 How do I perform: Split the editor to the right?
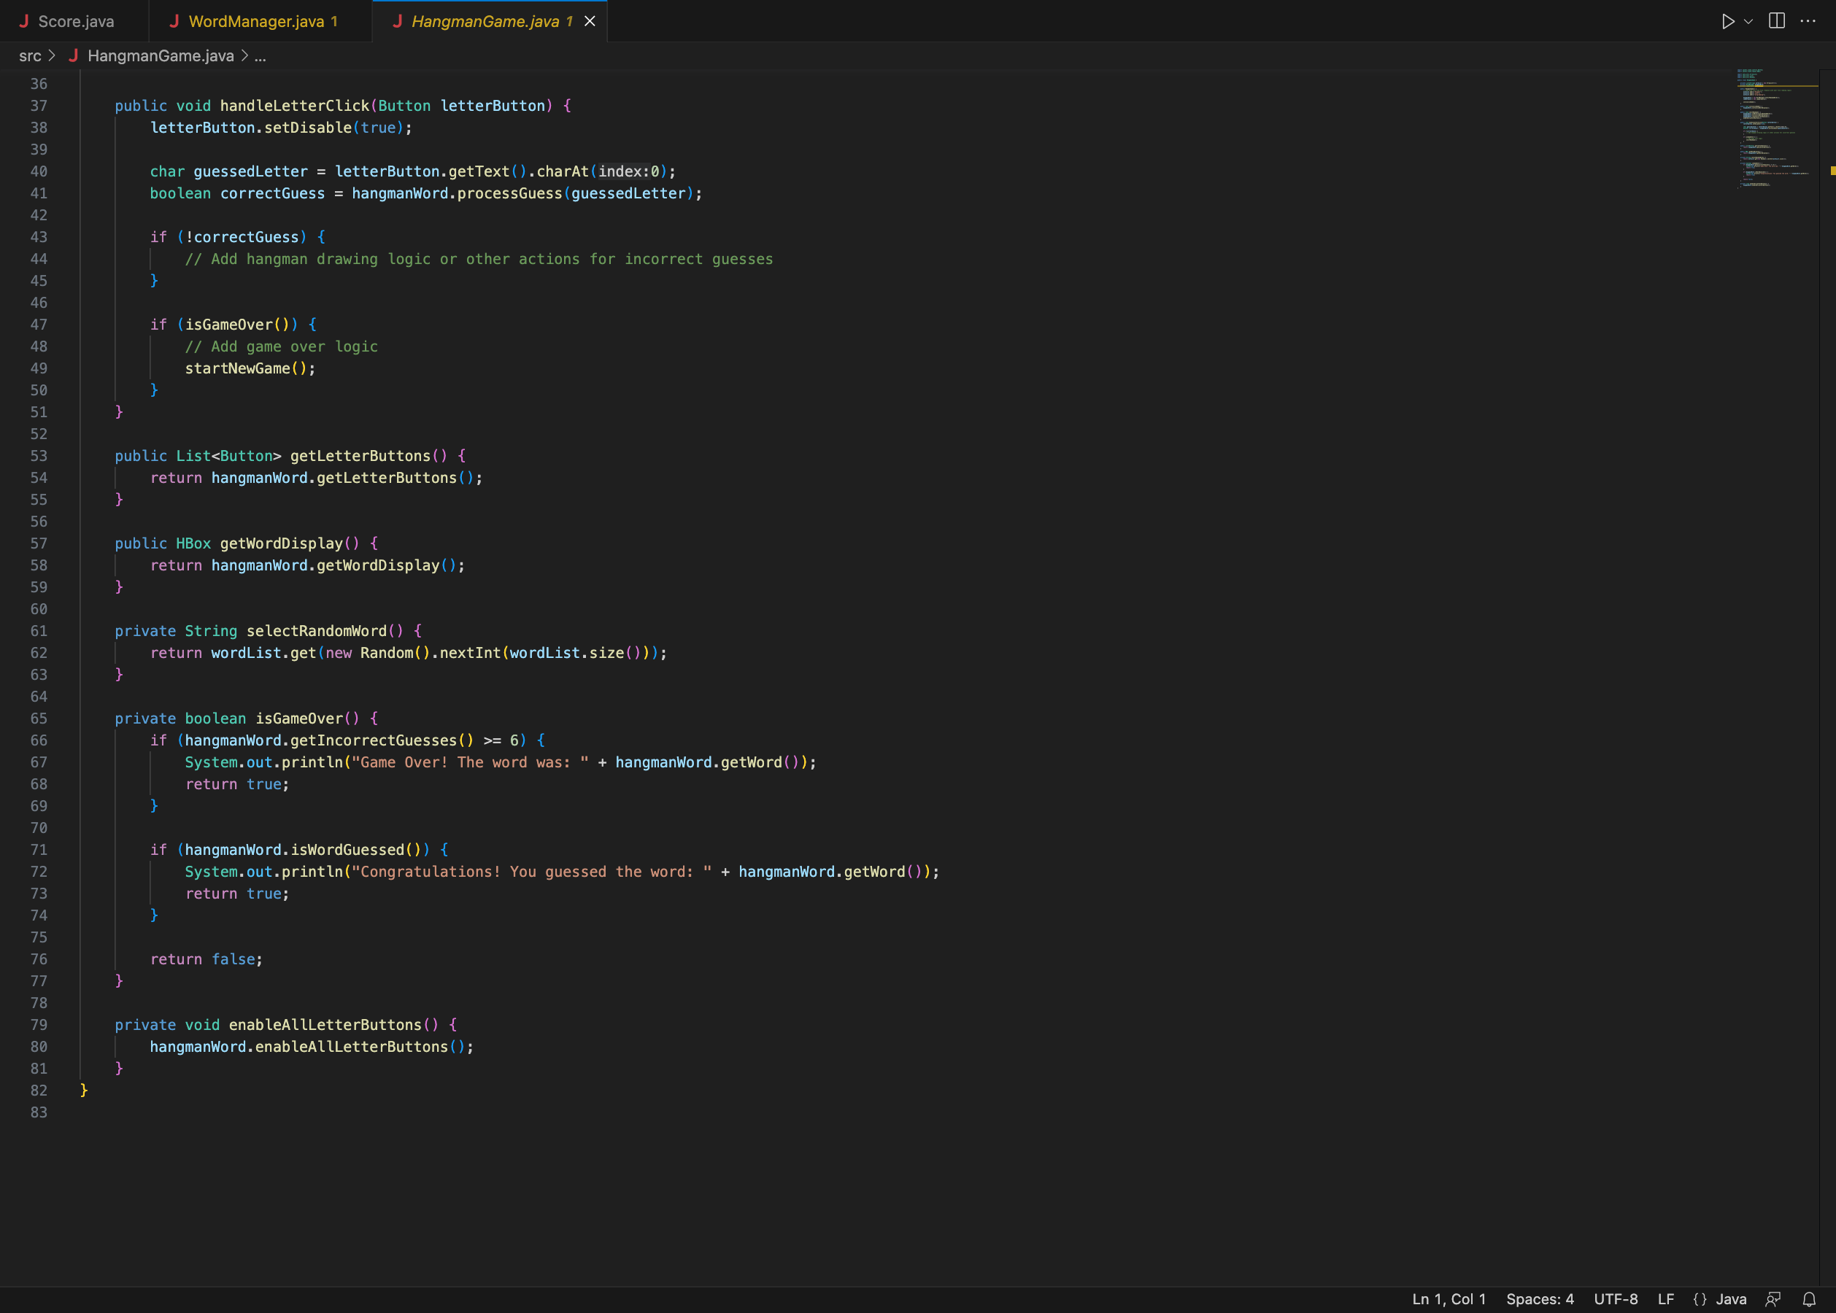tap(1776, 21)
